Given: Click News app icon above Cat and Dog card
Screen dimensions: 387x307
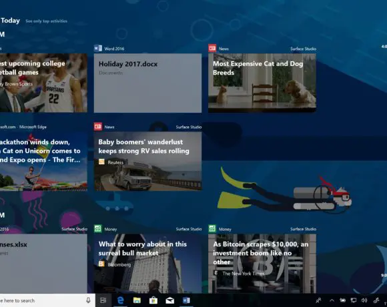Looking at the screenshot, I should tap(212, 48).
